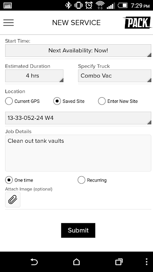153x272 pixels.
Task: Open the hamburger navigation menu
Action: 8,23
